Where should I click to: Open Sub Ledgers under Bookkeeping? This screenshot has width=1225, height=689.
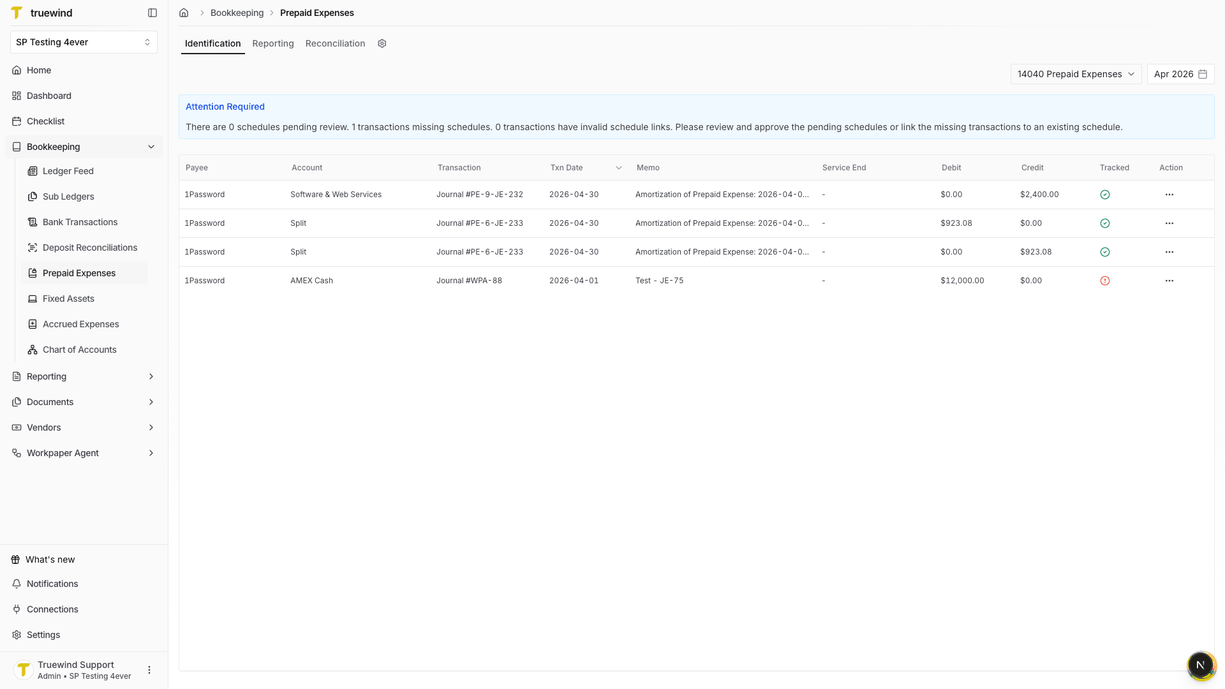[x=84, y=196]
